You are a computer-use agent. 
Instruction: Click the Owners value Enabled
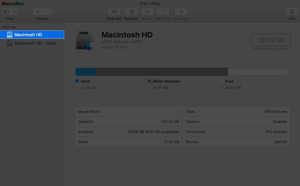click(x=280, y=122)
